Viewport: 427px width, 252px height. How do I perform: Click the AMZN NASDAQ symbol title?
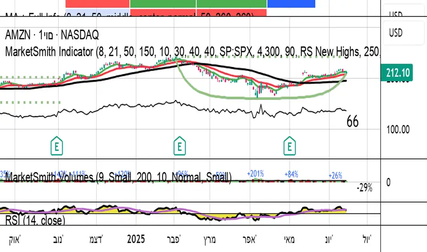52,35
